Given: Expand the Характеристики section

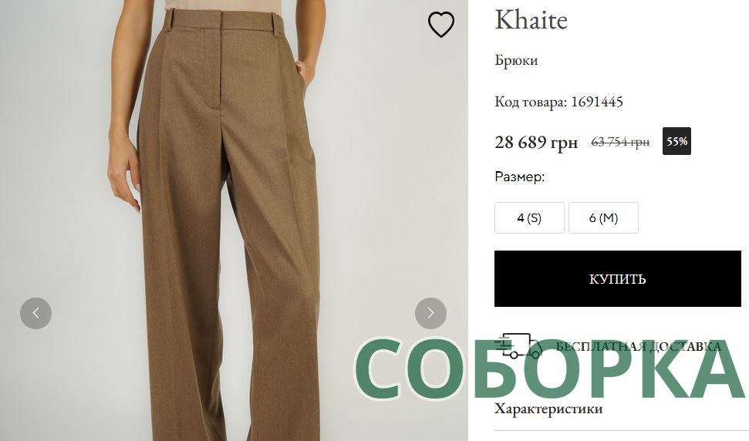Looking at the screenshot, I should 548,409.
